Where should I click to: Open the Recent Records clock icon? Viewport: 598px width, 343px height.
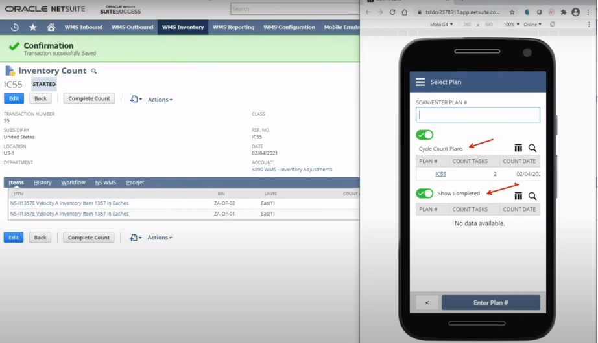coord(14,27)
